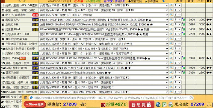213x108 pixels.
Task: Click the power icon beside 耗電 427瓦
Action: click(103, 105)
